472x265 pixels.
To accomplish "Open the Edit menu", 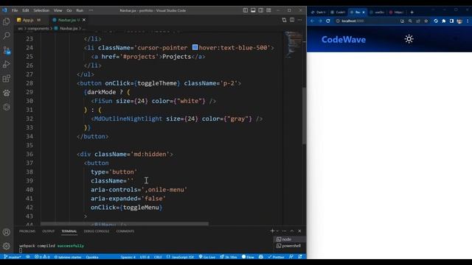I will tap(26, 10).
